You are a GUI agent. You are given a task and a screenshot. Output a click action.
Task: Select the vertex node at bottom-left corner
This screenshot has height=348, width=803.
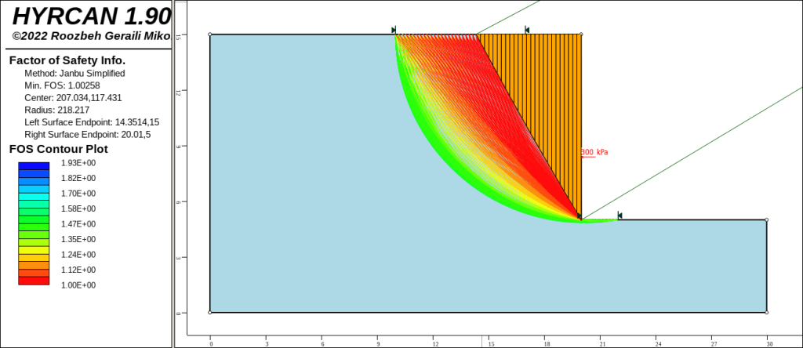coord(210,312)
